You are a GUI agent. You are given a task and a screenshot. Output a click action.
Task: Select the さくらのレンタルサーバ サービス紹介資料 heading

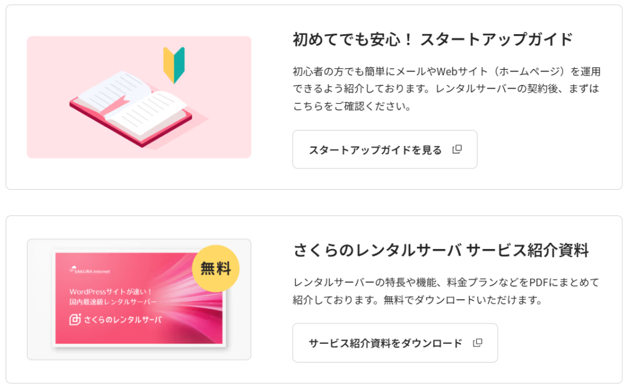441,250
